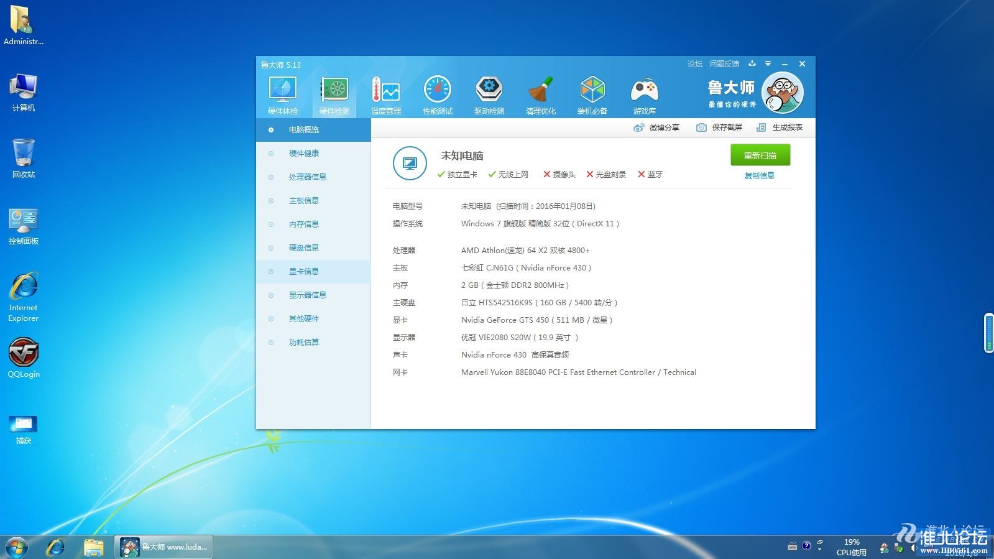Select 硬盘信息 in sidebar
This screenshot has height=559, width=994.
tap(313, 248)
